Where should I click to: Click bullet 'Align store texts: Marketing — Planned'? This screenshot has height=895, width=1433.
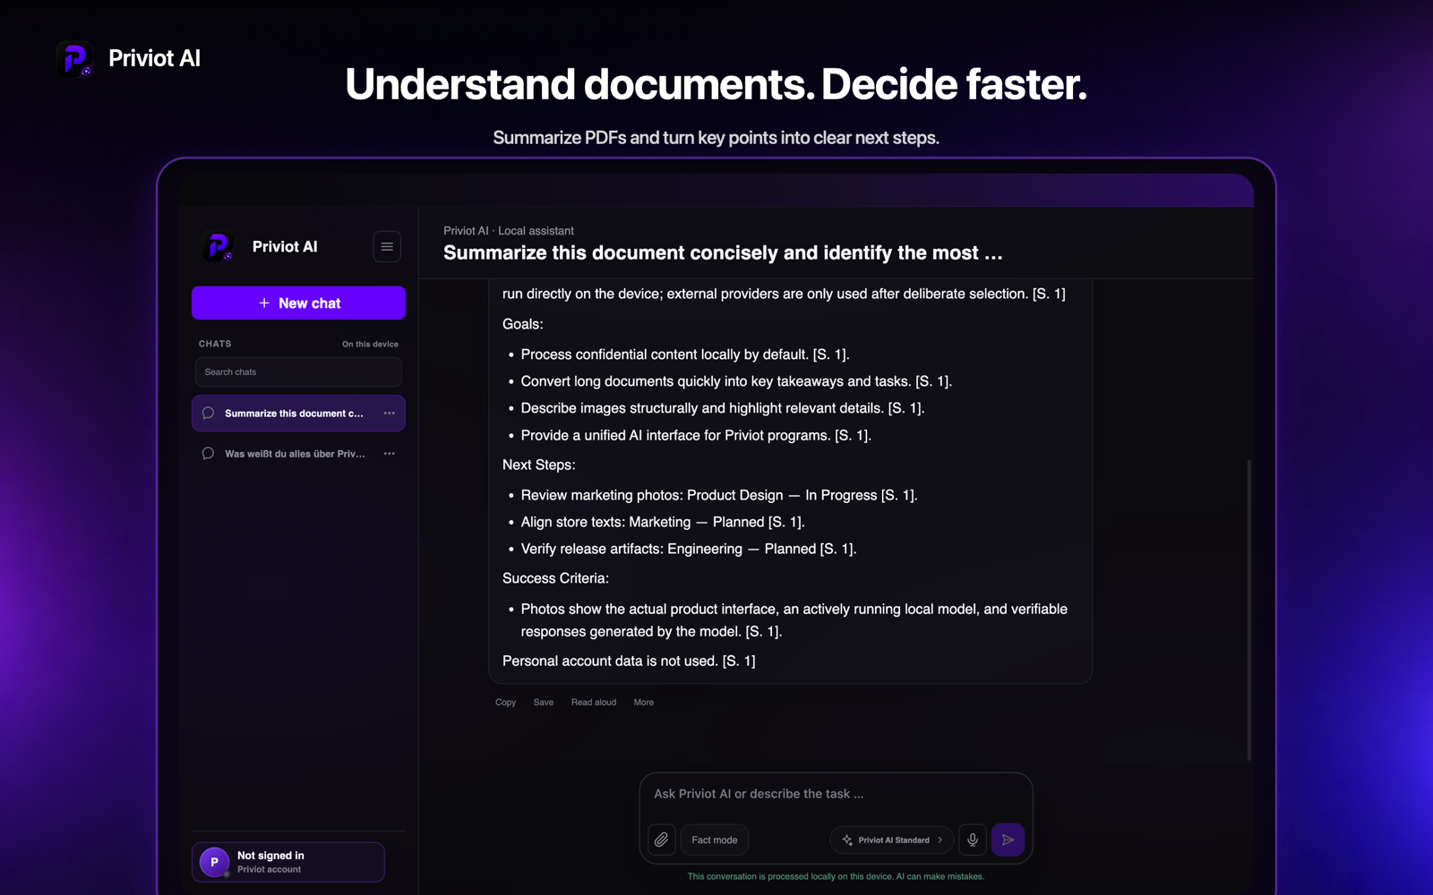click(663, 522)
